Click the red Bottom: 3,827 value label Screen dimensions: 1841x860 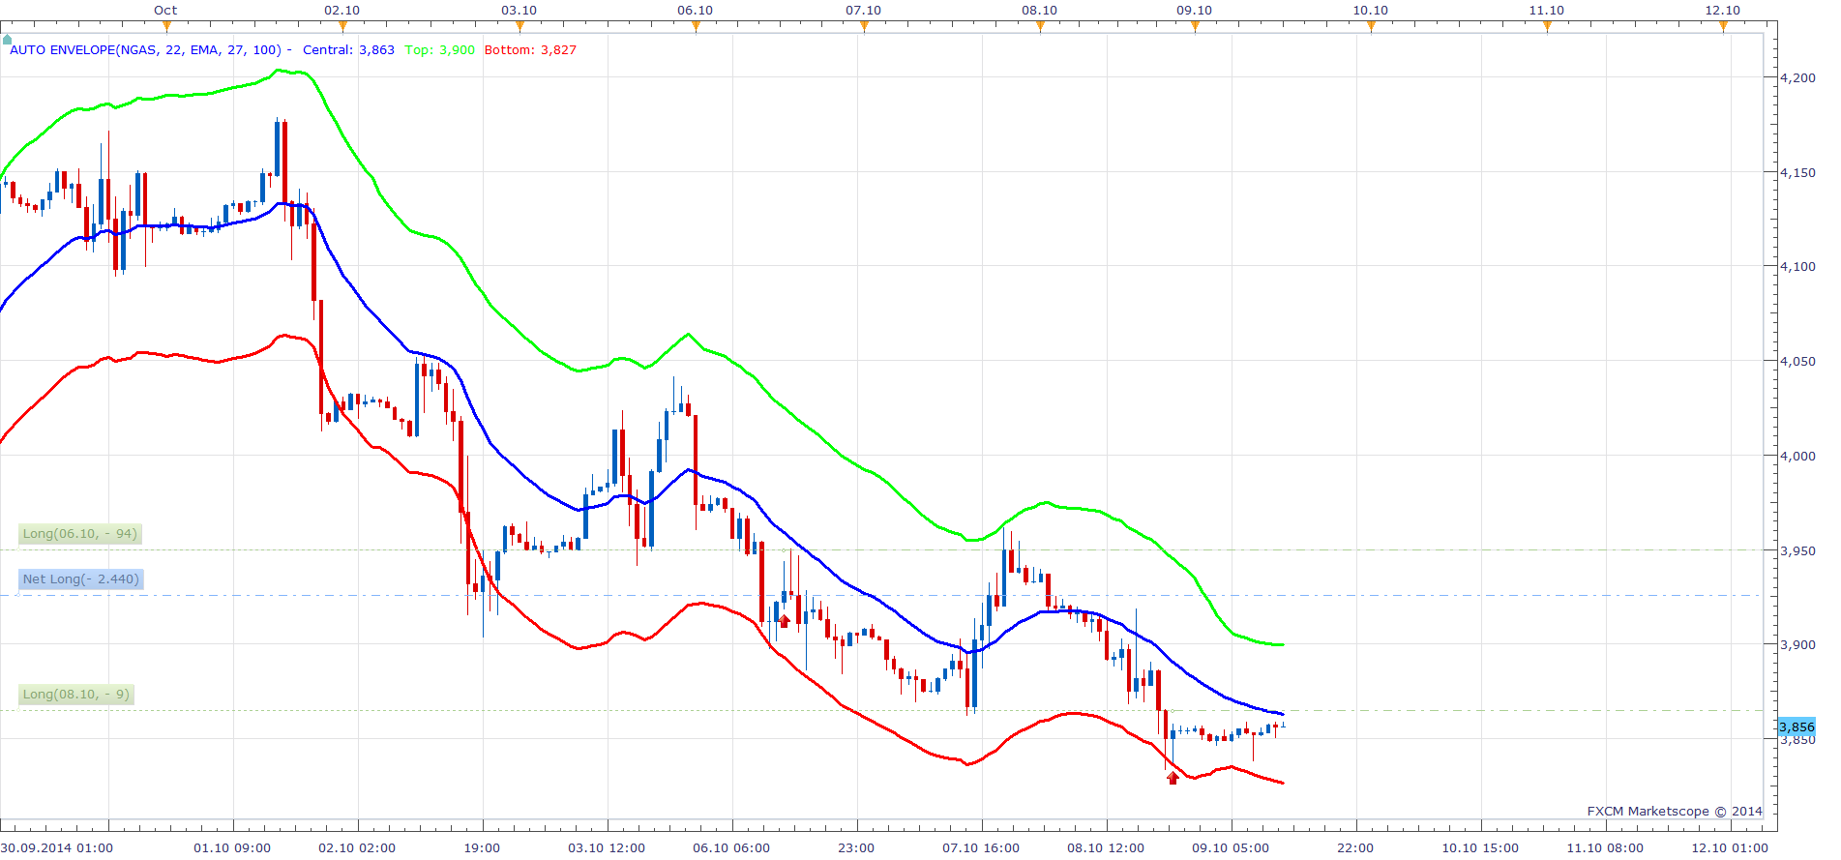coord(530,49)
